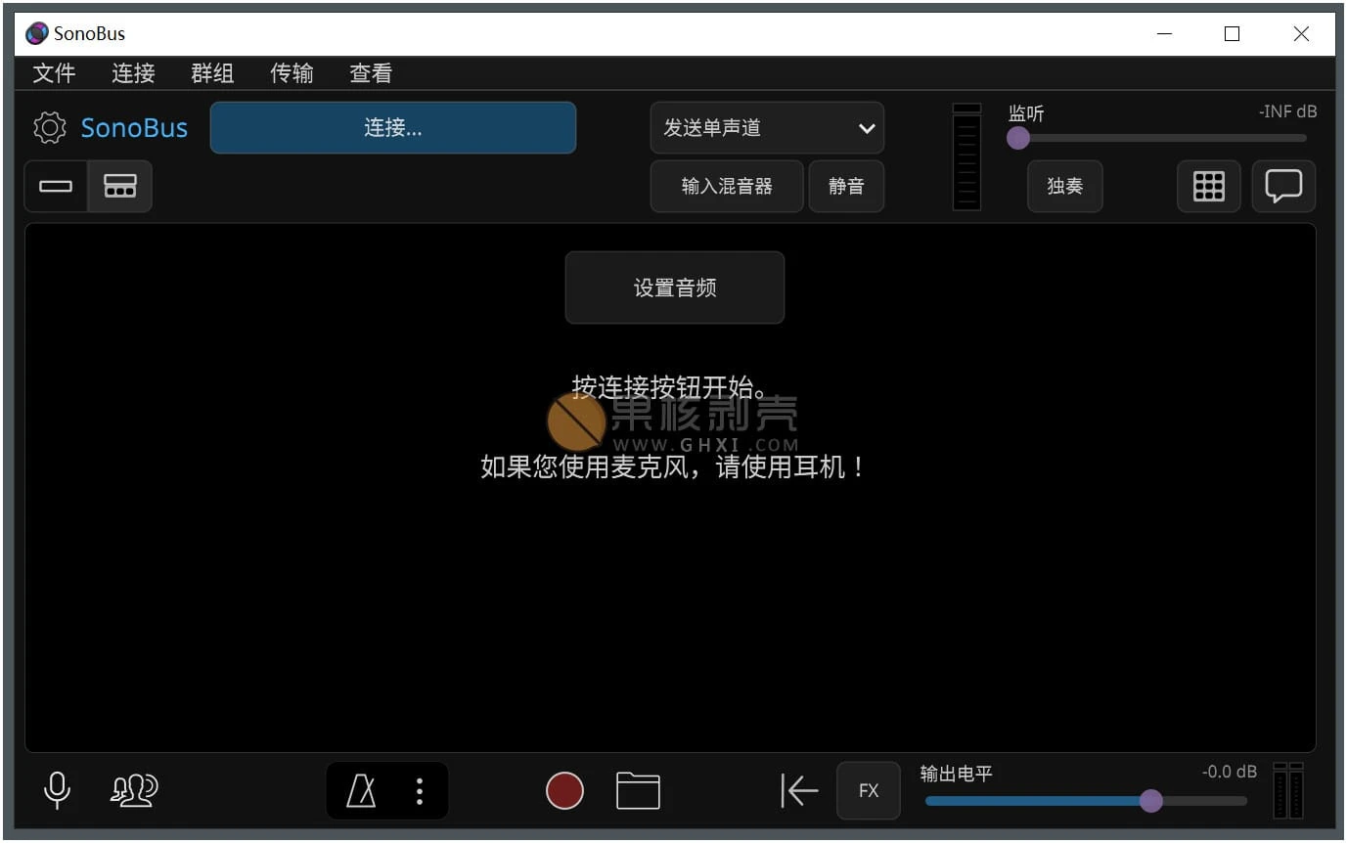Switch to the detailed mixer view

120,187
